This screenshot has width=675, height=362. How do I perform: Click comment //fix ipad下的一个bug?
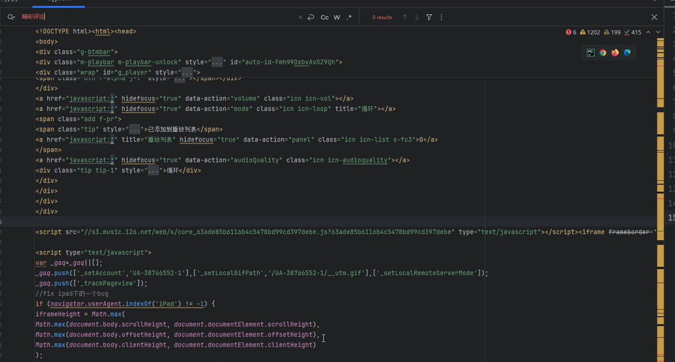(x=72, y=294)
